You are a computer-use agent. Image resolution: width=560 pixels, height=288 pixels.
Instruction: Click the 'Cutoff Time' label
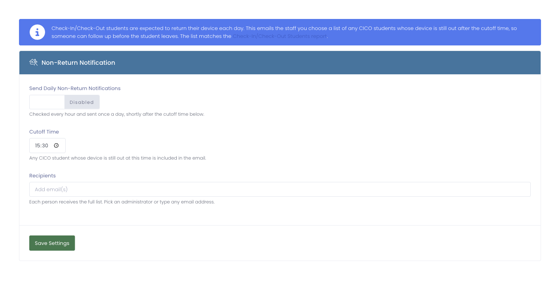[x=44, y=132]
